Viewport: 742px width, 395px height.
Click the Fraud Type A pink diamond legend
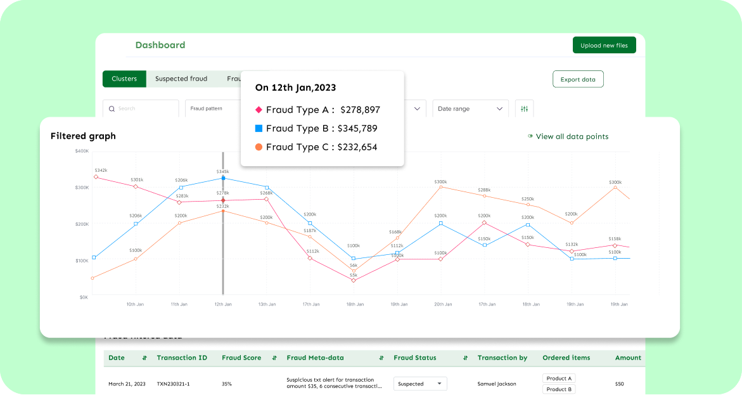(x=259, y=110)
